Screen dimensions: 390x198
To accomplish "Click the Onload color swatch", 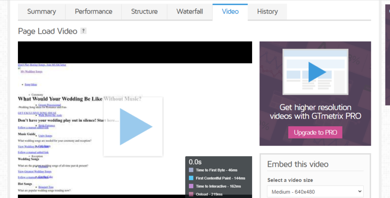I will pyautogui.click(x=191, y=194).
